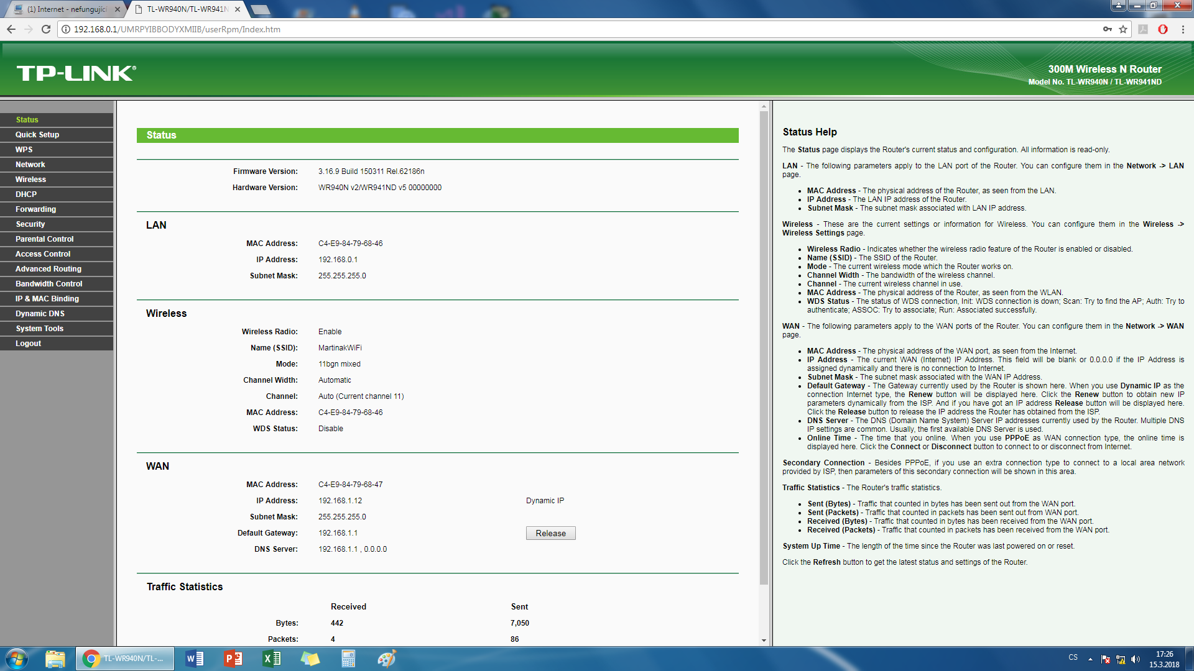The image size is (1194, 671).
Task: Switch to Internet nefungujici tab
Action: [x=65, y=9]
